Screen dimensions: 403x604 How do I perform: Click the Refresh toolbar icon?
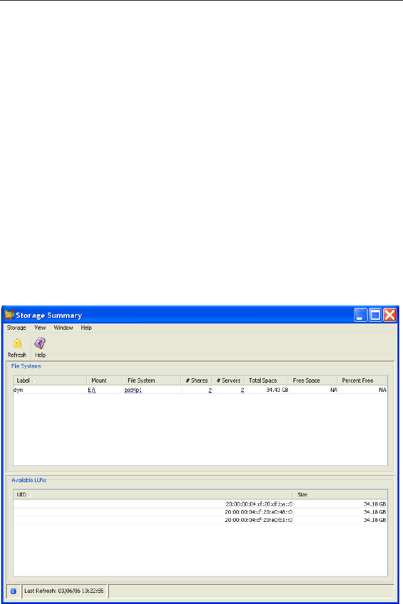pyautogui.click(x=17, y=343)
